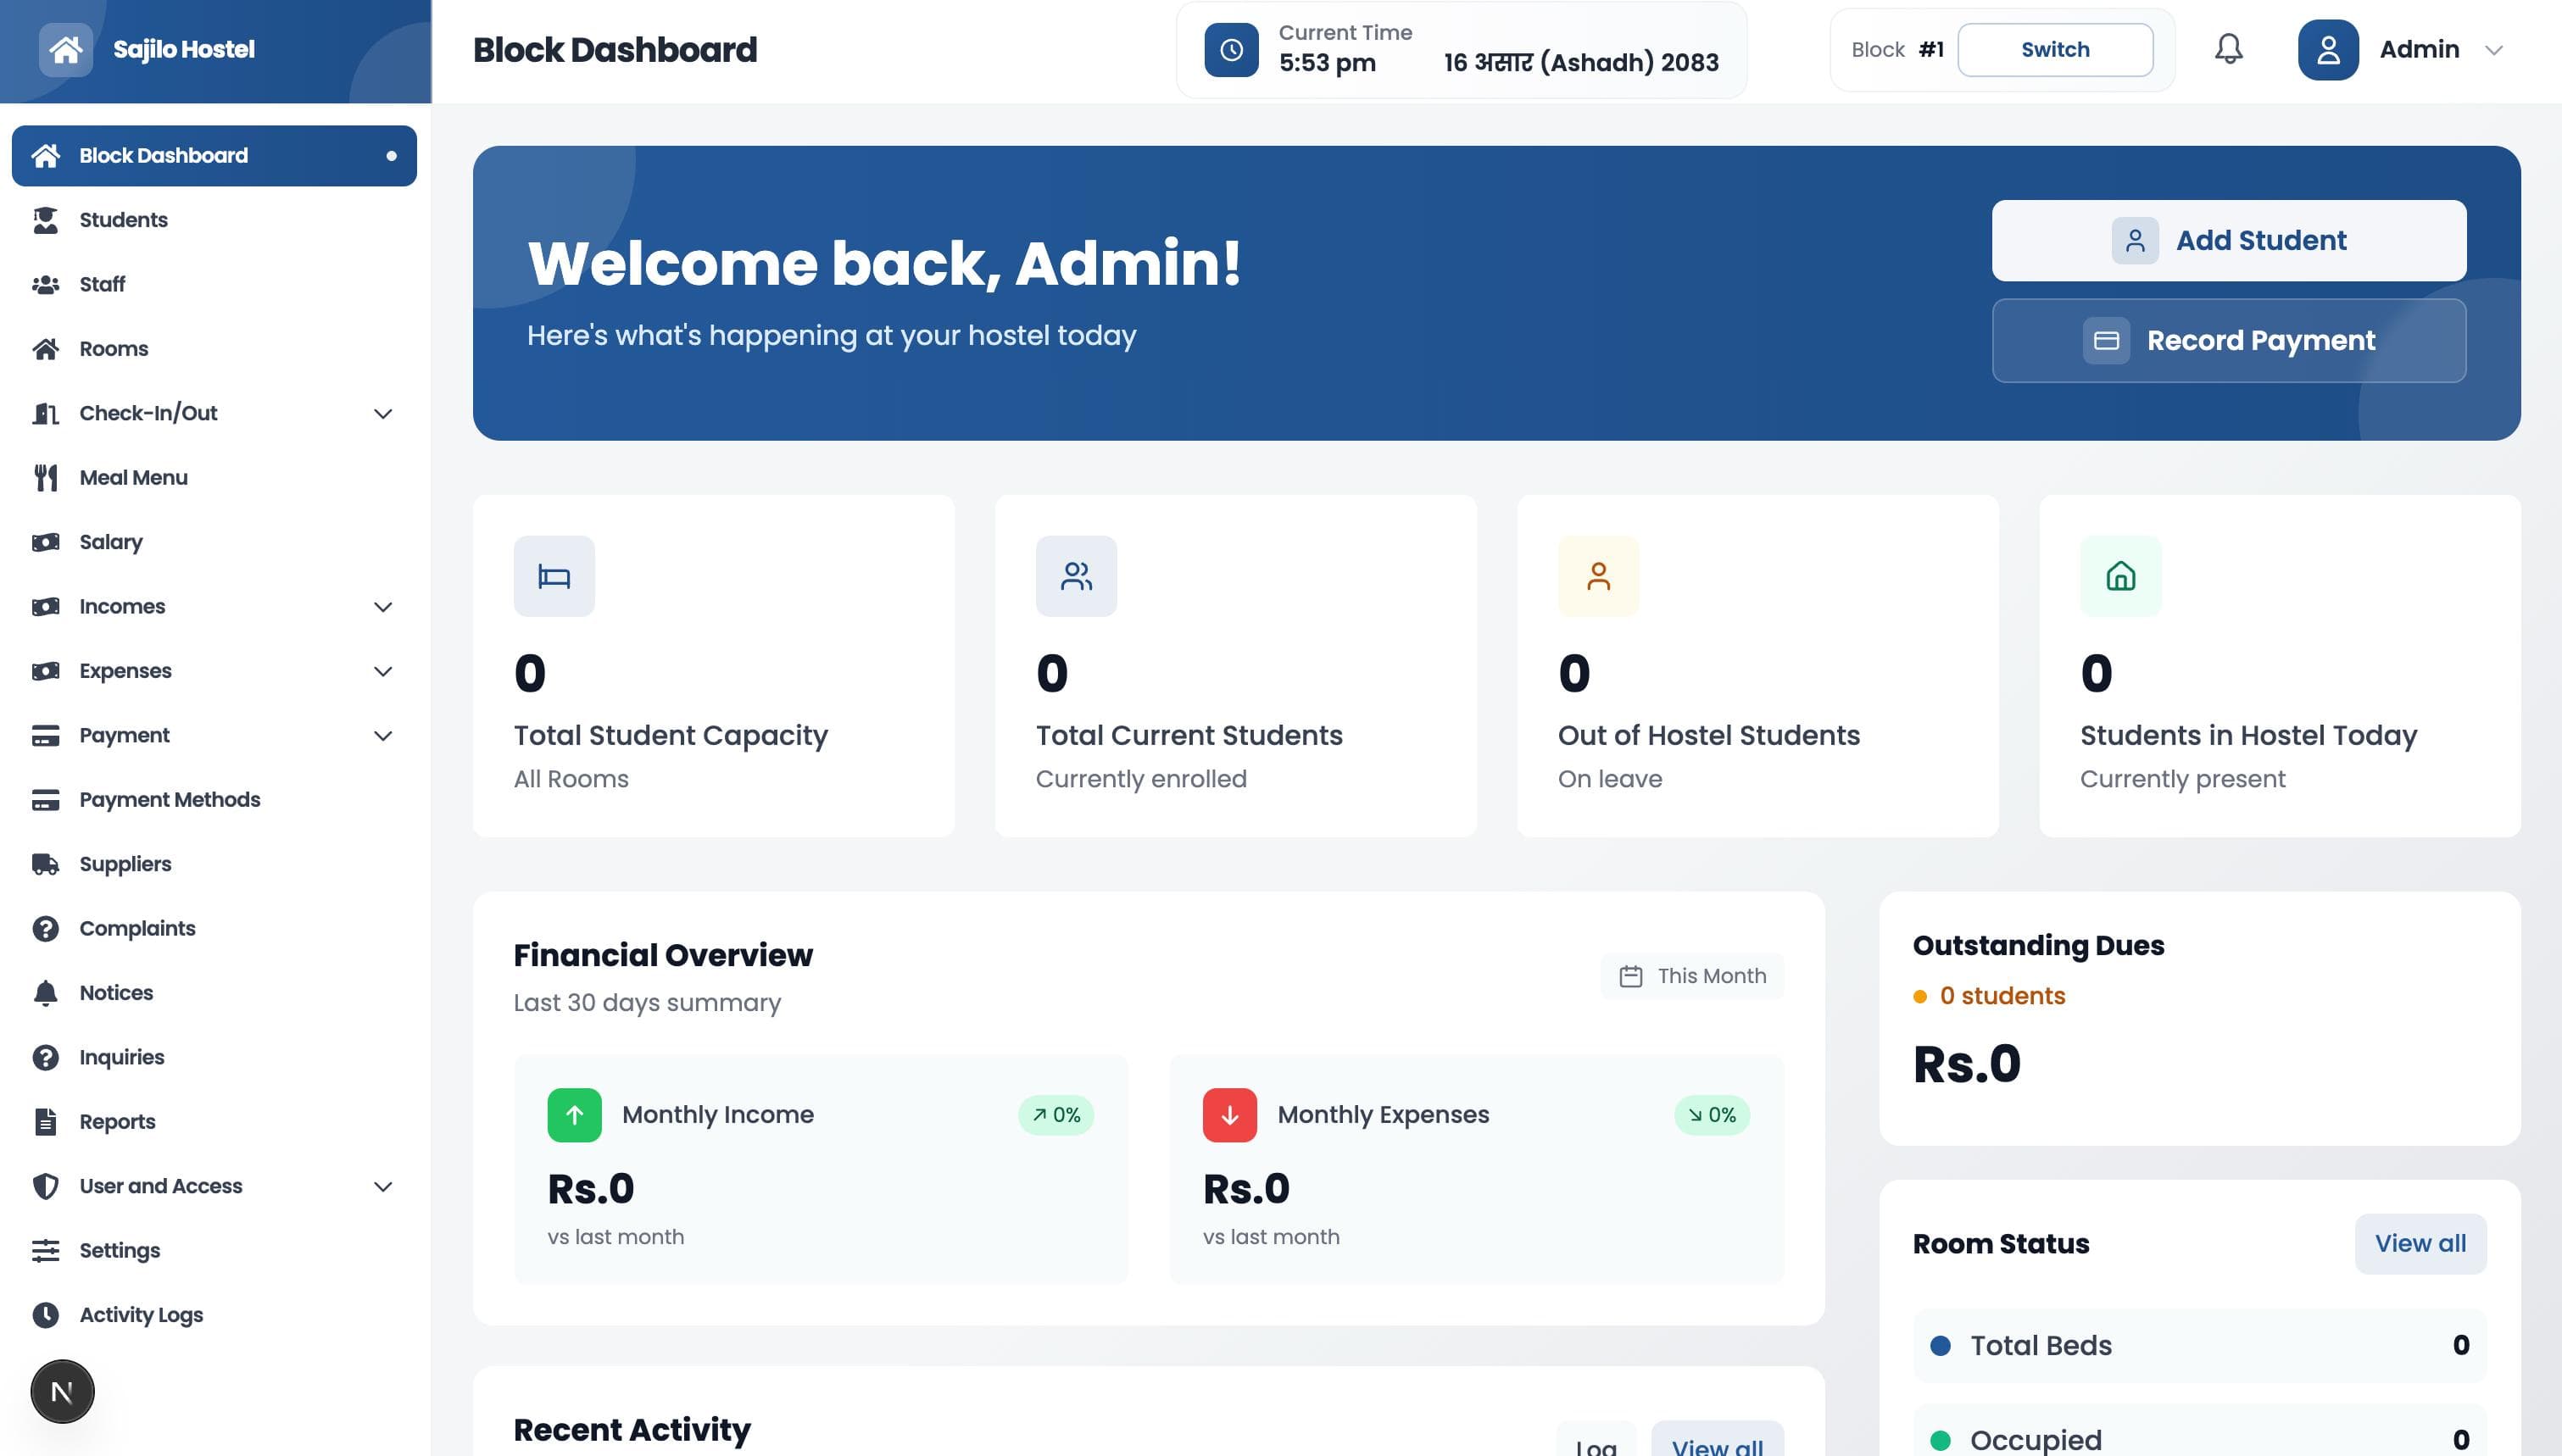The image size is (2562, 1456).
Task: View Activity Logs from the sidebar
Action: pyautogui.click(x=214, y=1315)
